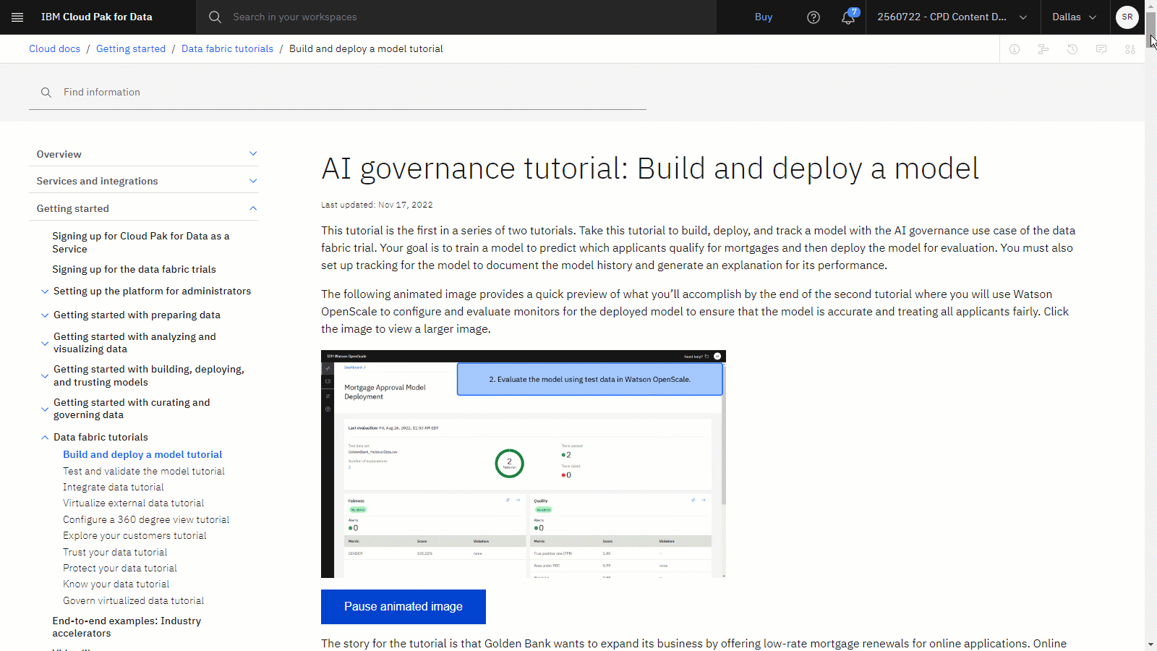Click the animated Watson OpenScale preview image
This screenshot has height=651, width=1157.
click(524, 464)
